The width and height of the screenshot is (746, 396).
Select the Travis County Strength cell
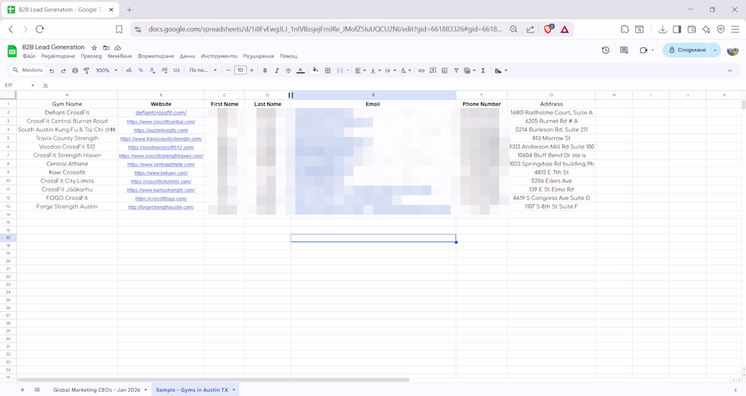(x=67, y=138)
